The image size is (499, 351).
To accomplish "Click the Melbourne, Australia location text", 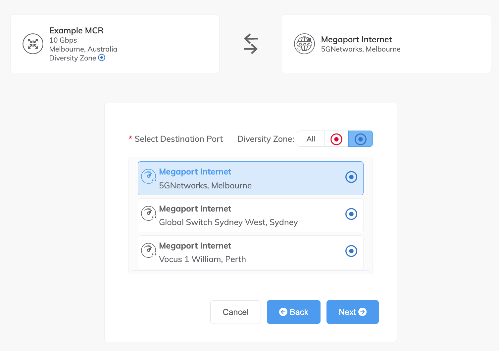I will 83,49.
